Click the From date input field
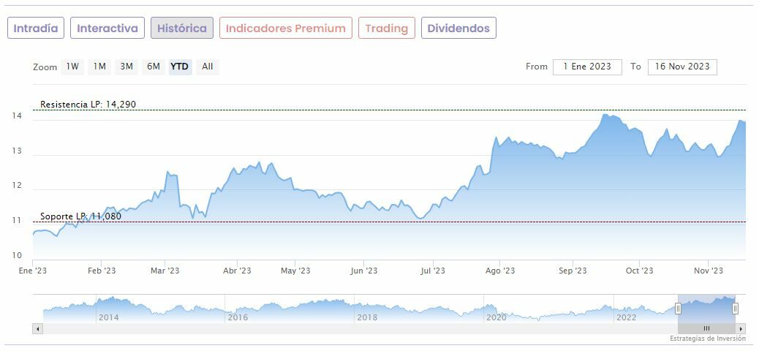Image resolution: width=759 pixels, height=351 pixels. 587,67
